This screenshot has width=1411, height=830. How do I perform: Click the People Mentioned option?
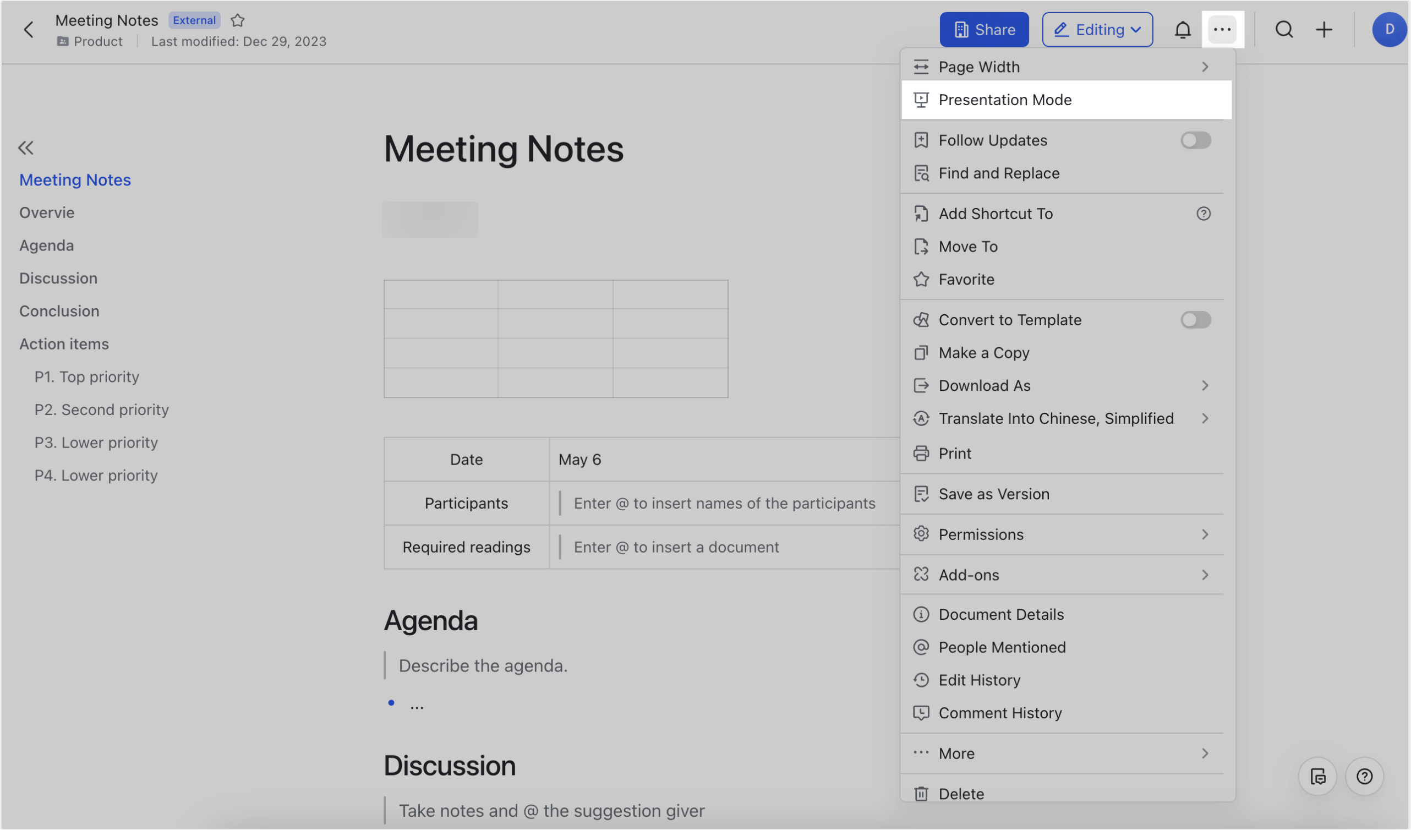tap(1001, 646)
